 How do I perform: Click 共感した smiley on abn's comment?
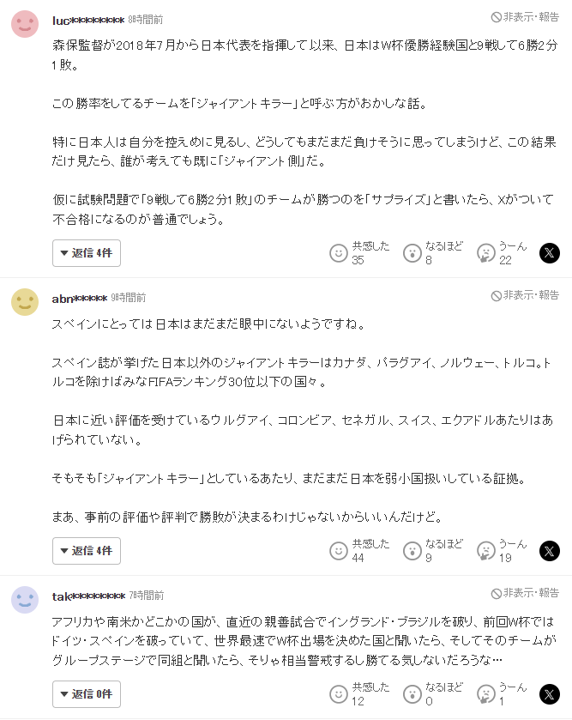(x=339, y=550)
